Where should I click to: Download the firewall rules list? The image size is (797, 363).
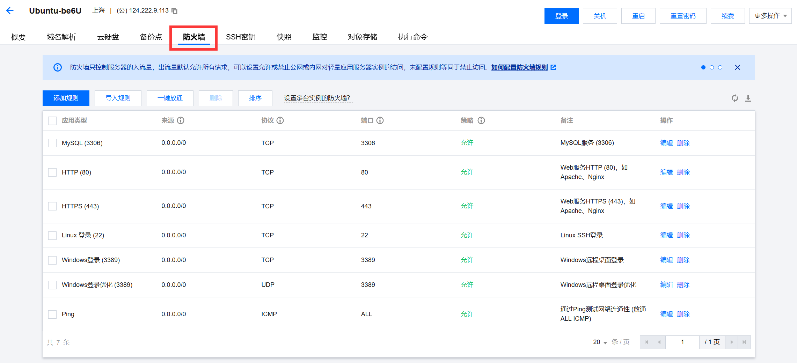(748, 98)
